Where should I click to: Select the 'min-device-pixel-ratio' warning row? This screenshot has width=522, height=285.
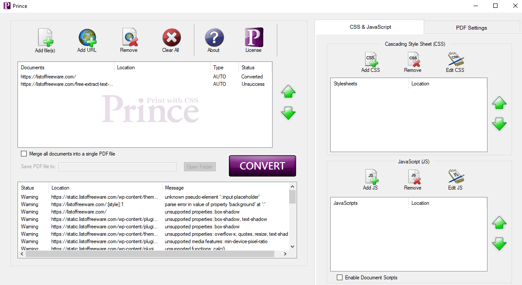pos(153,241)
